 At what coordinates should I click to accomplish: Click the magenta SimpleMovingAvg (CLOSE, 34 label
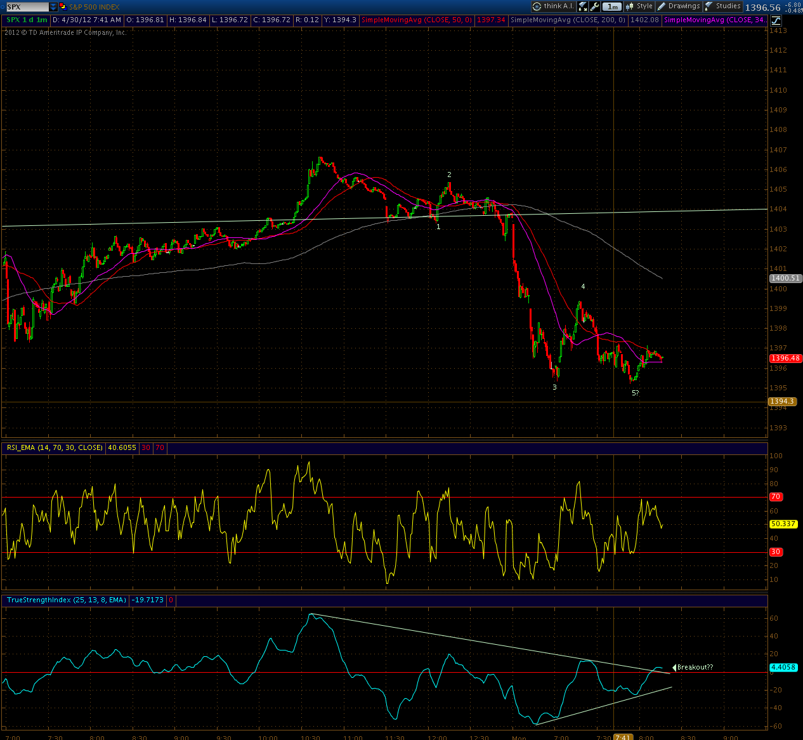coord(715,20)
